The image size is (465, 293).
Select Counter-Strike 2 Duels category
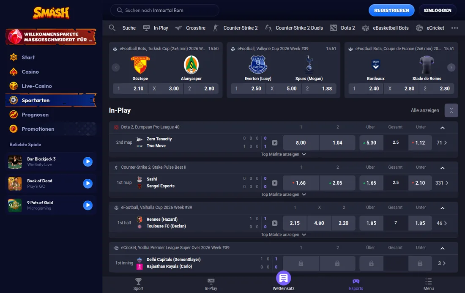[x=294, y=28]
